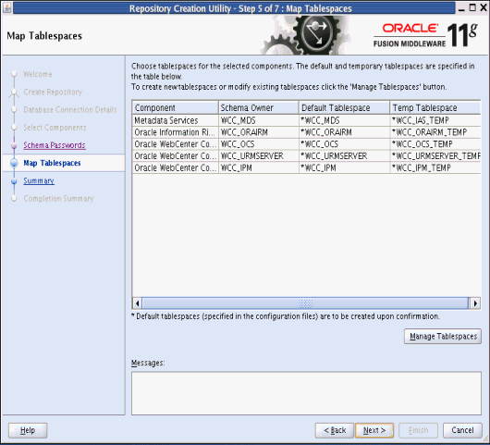Click the left scroll arrow of table scrollbar
This screenshot has height=445, width=490.
point(137,303)
